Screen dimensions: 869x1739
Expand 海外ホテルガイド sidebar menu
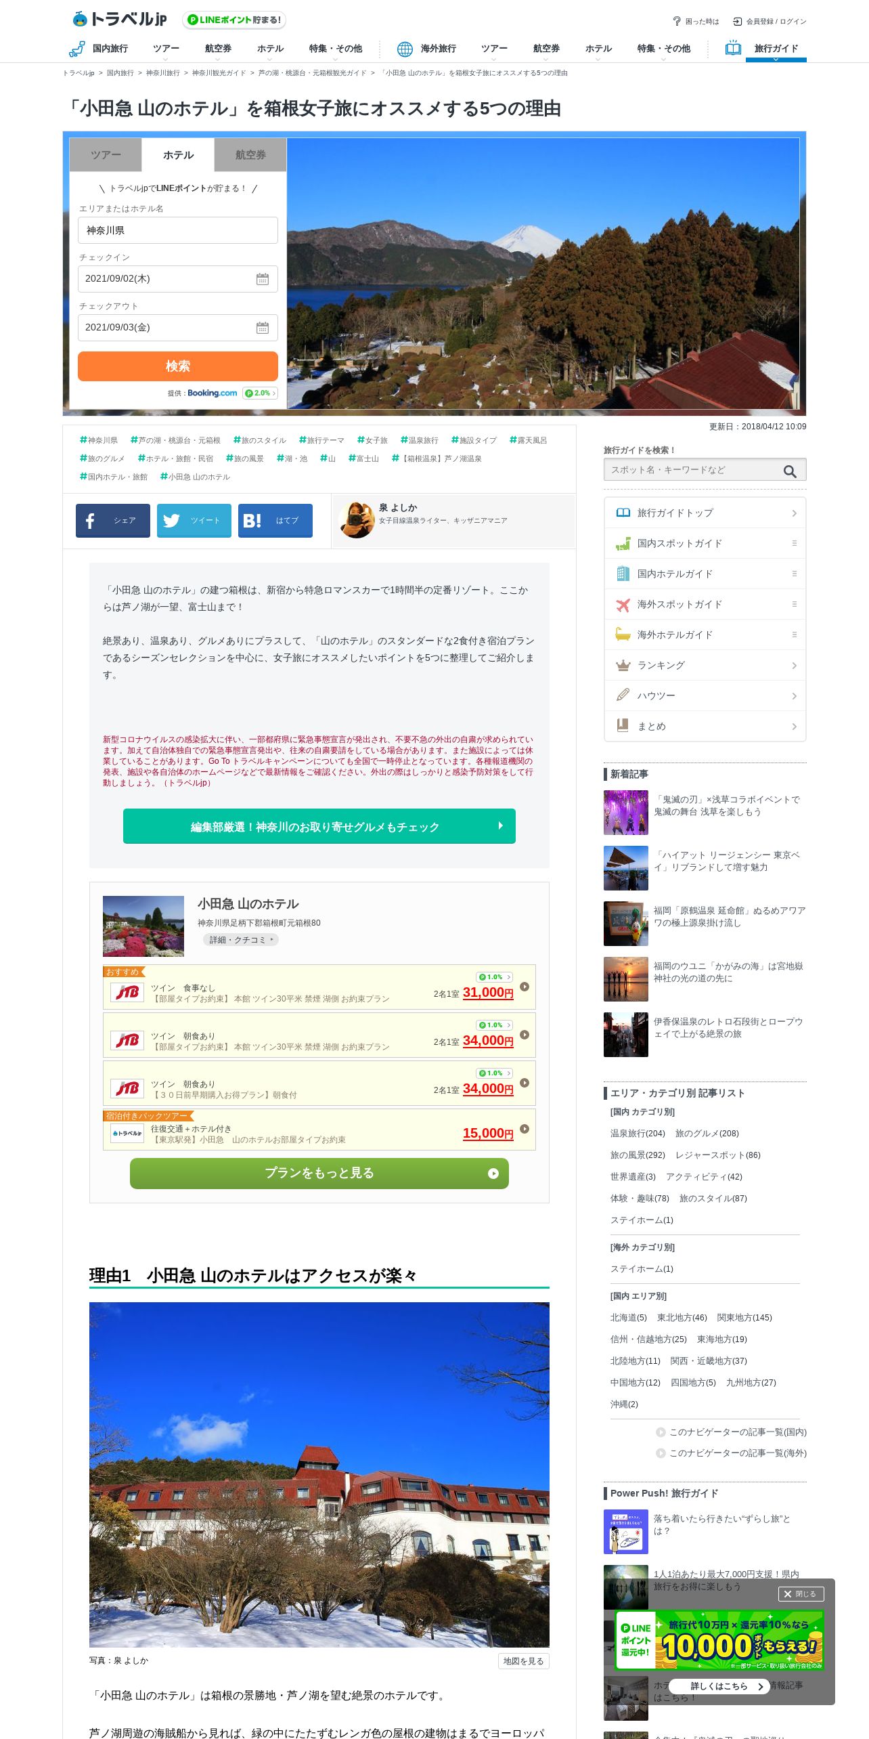(795, 635)
